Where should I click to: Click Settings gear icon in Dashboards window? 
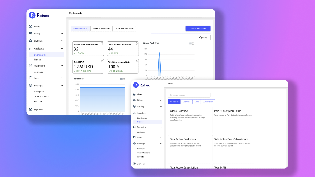[30, 85]
